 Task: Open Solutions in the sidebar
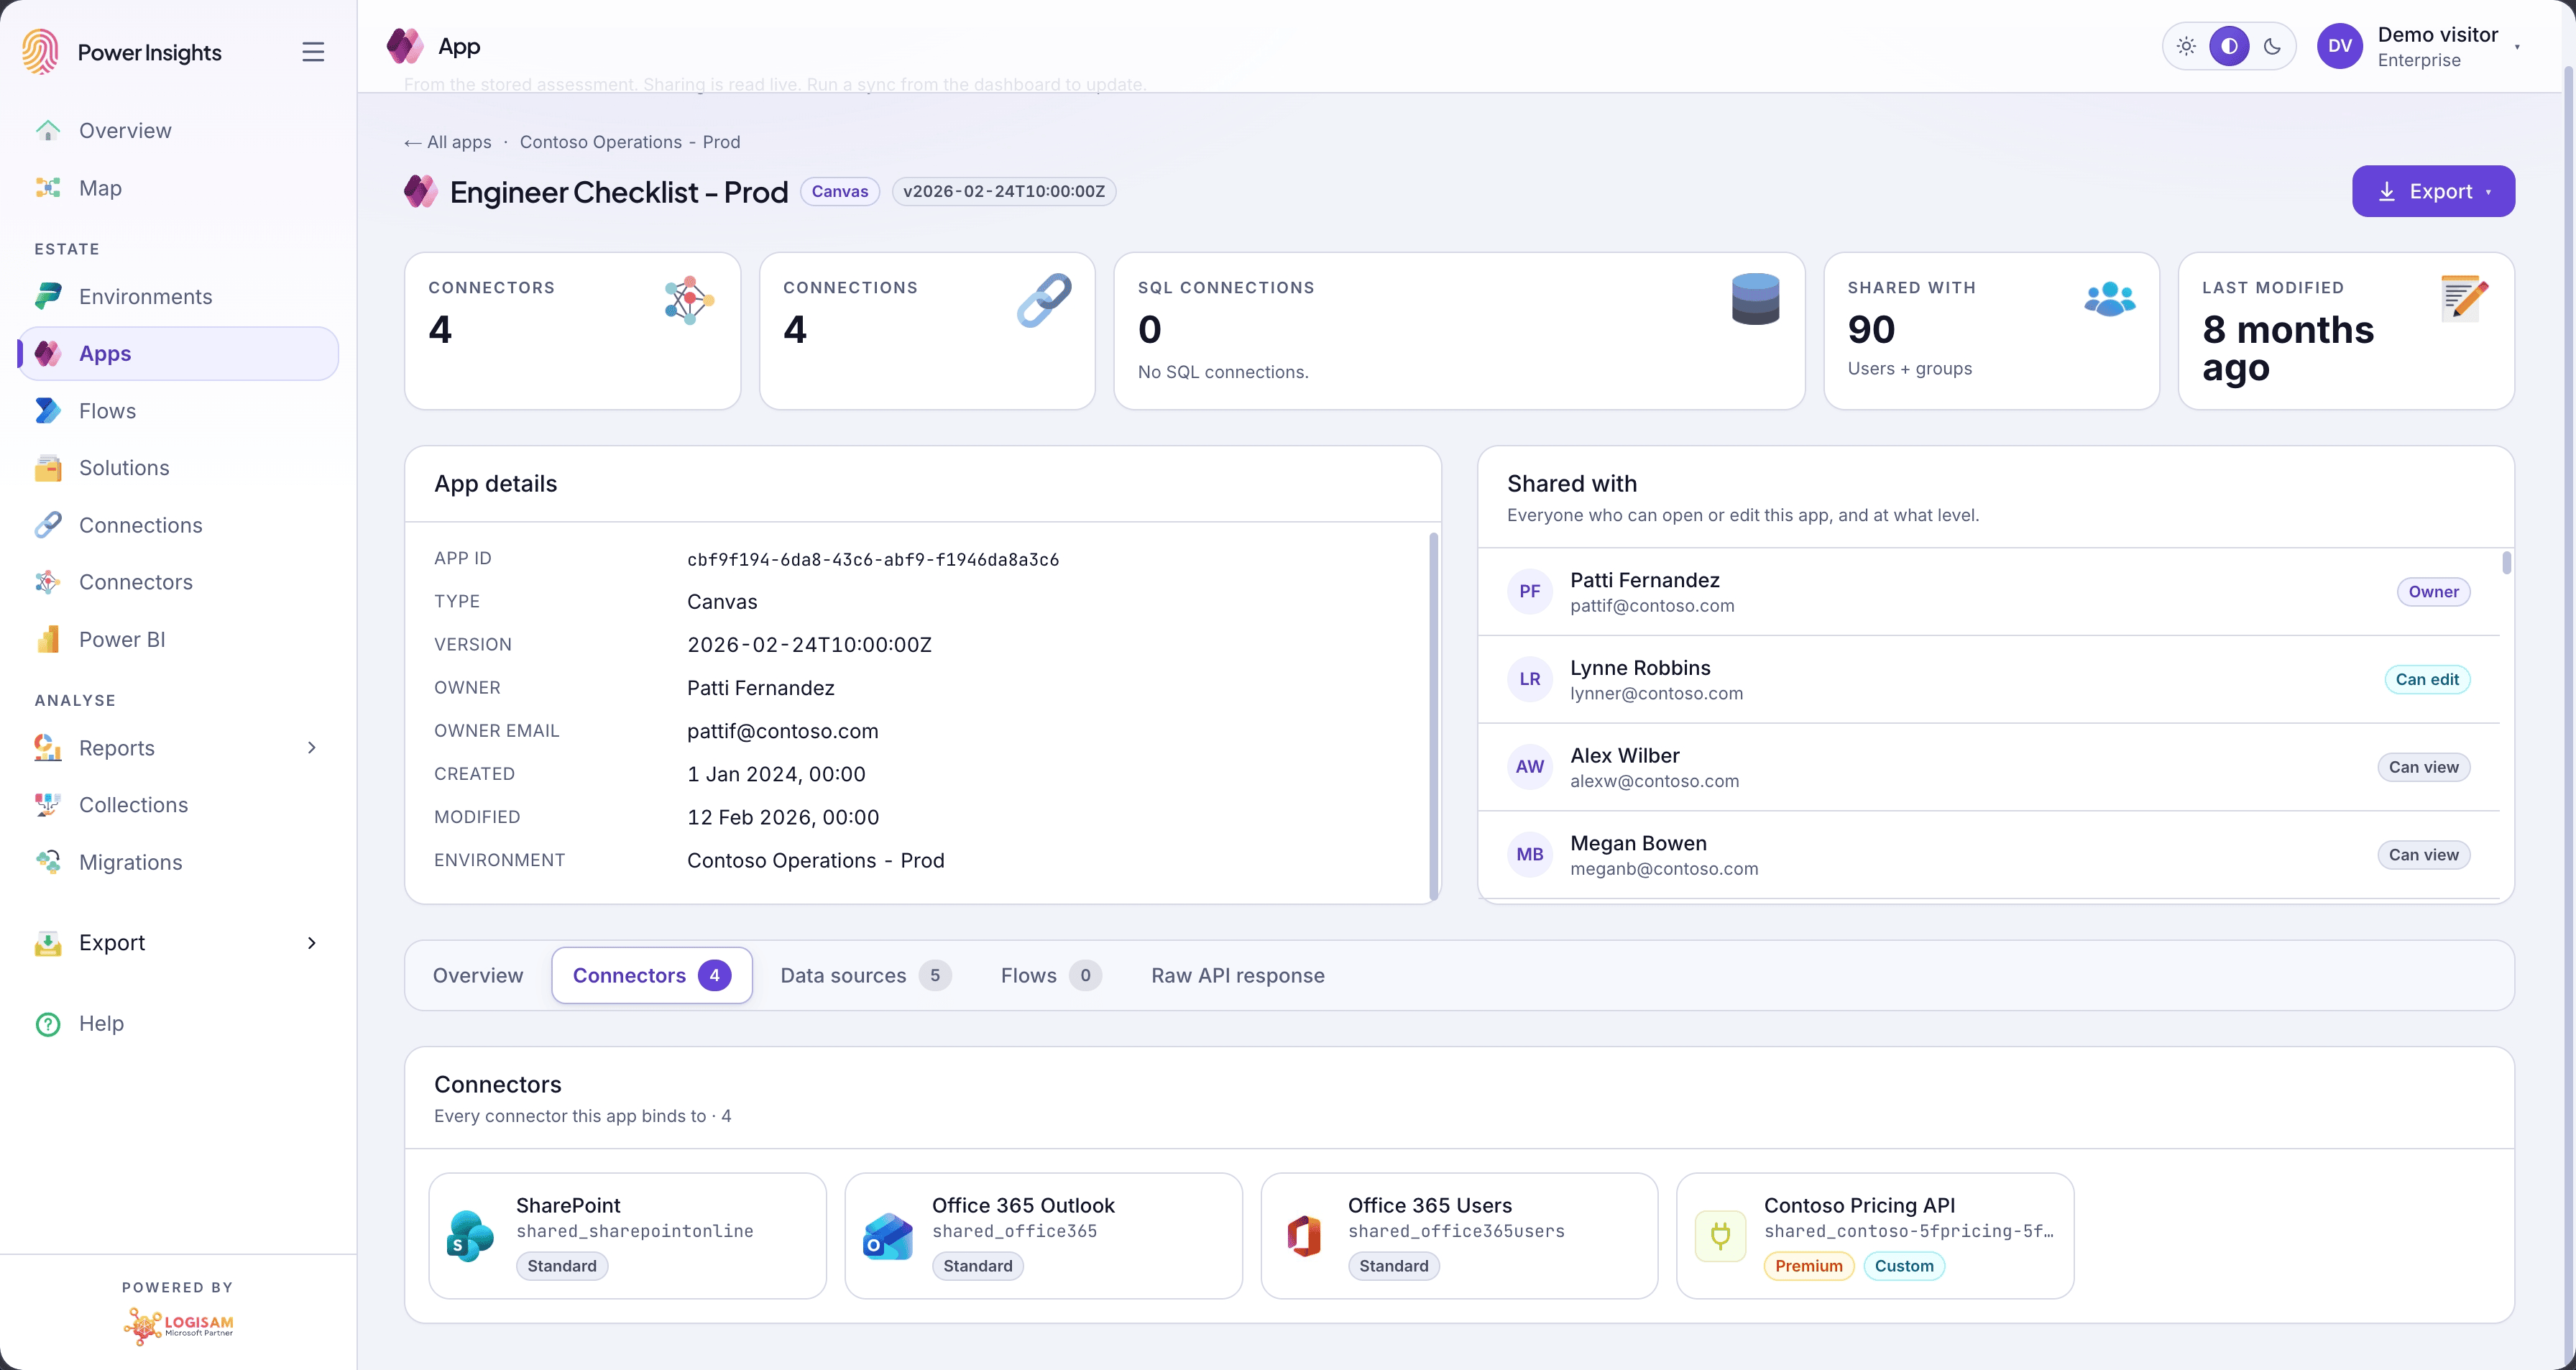tap(178, 468)
